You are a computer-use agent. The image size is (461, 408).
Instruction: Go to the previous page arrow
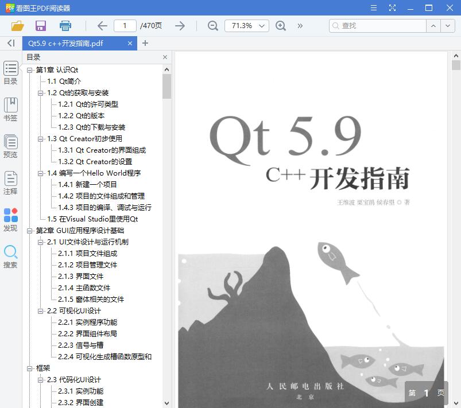pos(102,26)
